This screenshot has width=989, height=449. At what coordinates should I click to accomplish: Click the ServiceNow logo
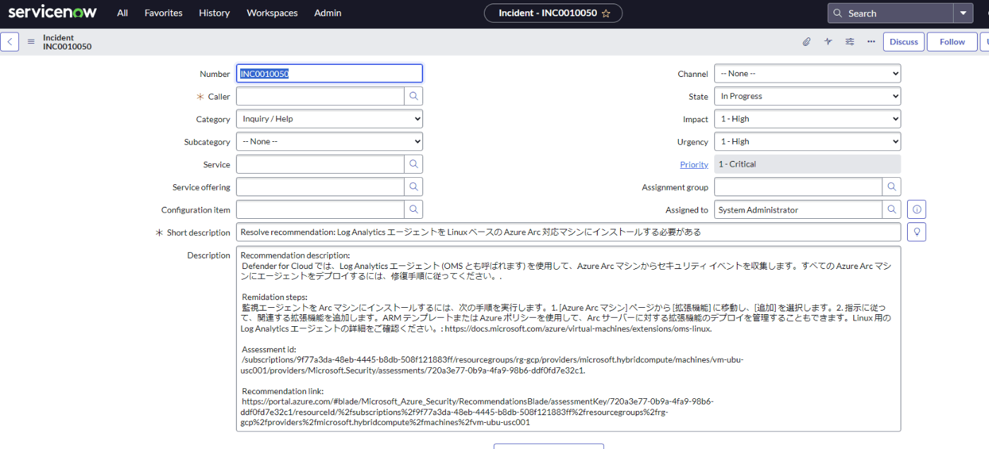(53, 12)
